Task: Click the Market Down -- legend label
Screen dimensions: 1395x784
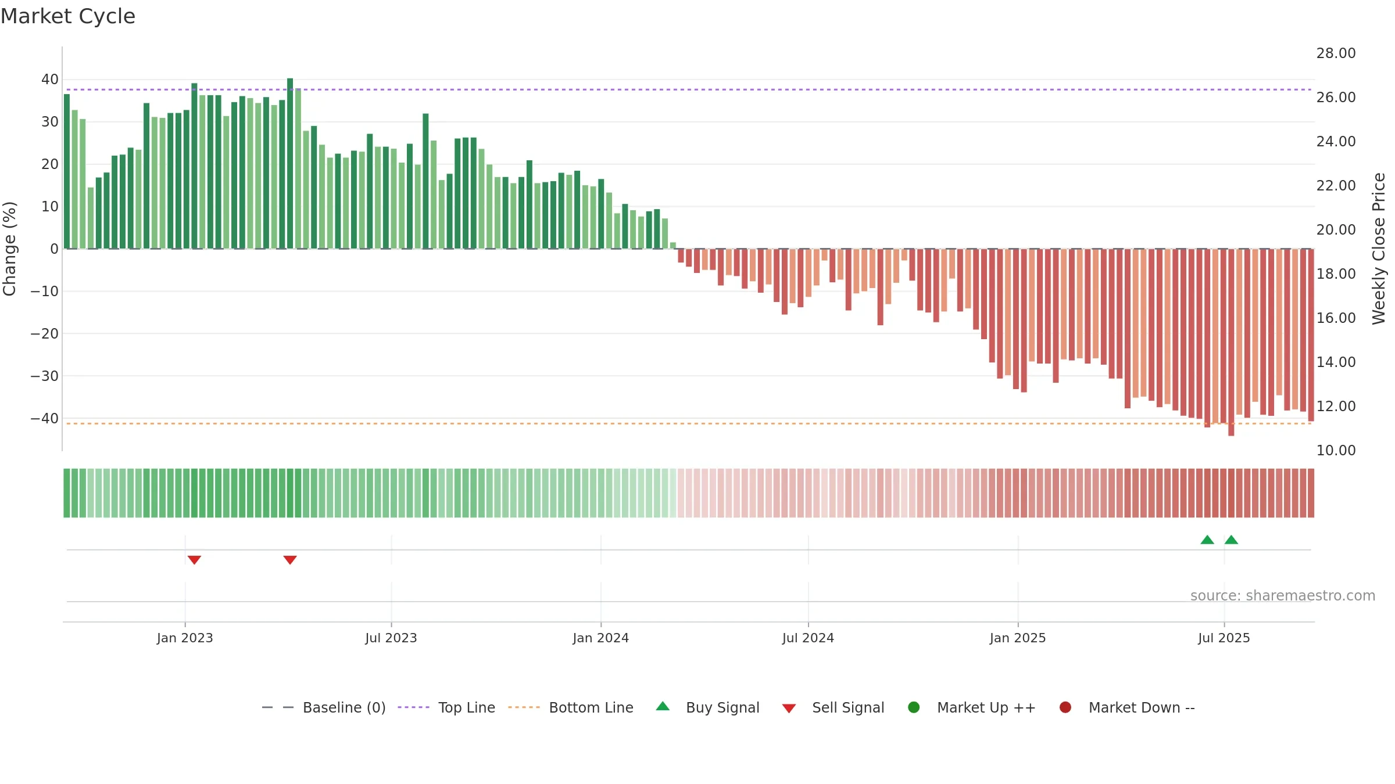Action: (x=1142, y=707)
